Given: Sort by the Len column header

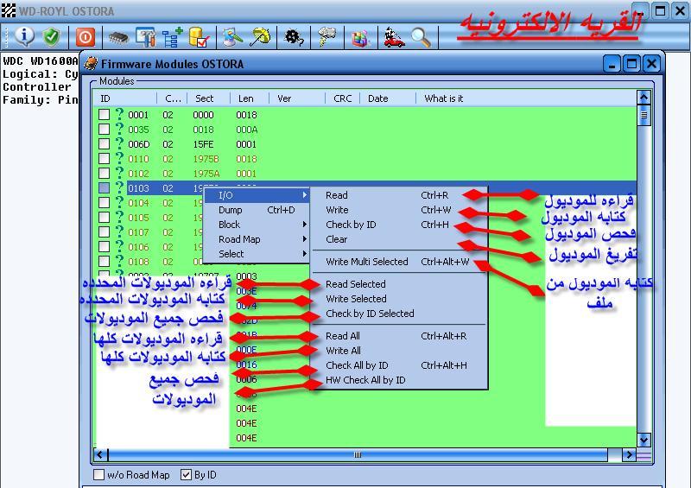Looking at the screenshot, I should (x=250, y=98).
